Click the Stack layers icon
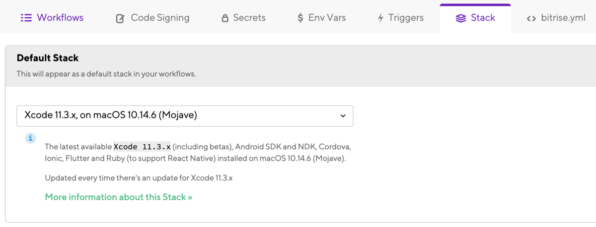This screenshot has width=596, height=227. 461,18
